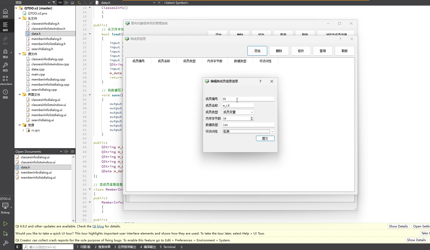Image resolution: width=430 pixels, height=250 pixels.
Task: Close the data.h document with X
Action: coord(159,3)
